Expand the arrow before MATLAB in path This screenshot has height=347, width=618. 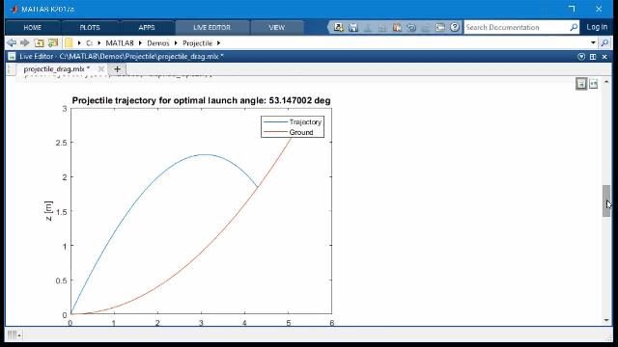click(98, 43)
